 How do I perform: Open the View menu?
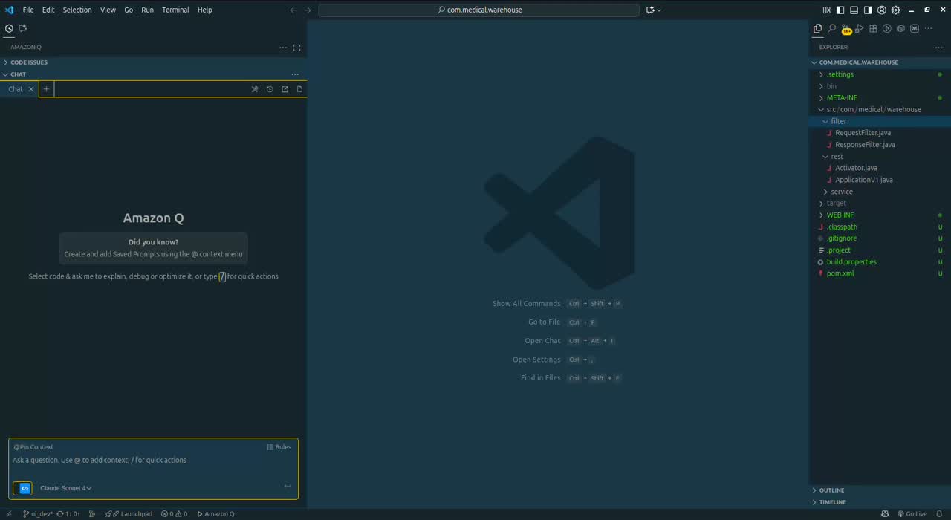[x=108, y=10]
